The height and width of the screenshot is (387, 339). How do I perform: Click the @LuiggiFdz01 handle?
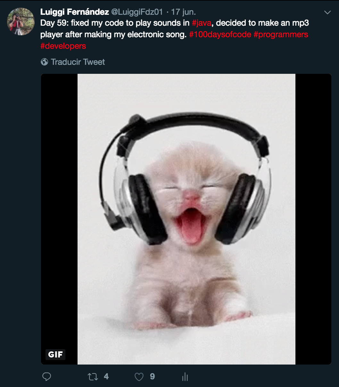(137, 12)
